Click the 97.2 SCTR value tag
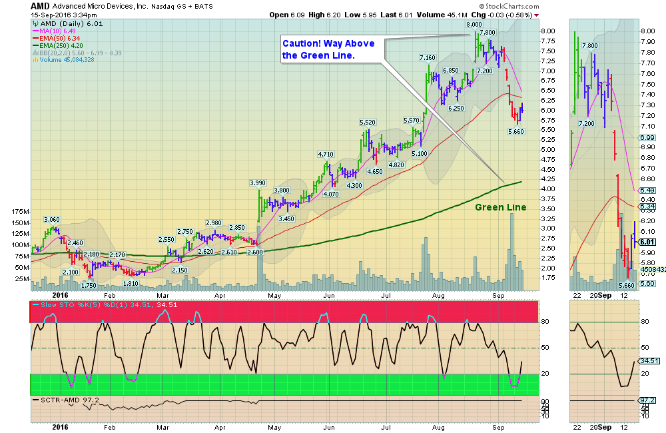 coord(647,400)
